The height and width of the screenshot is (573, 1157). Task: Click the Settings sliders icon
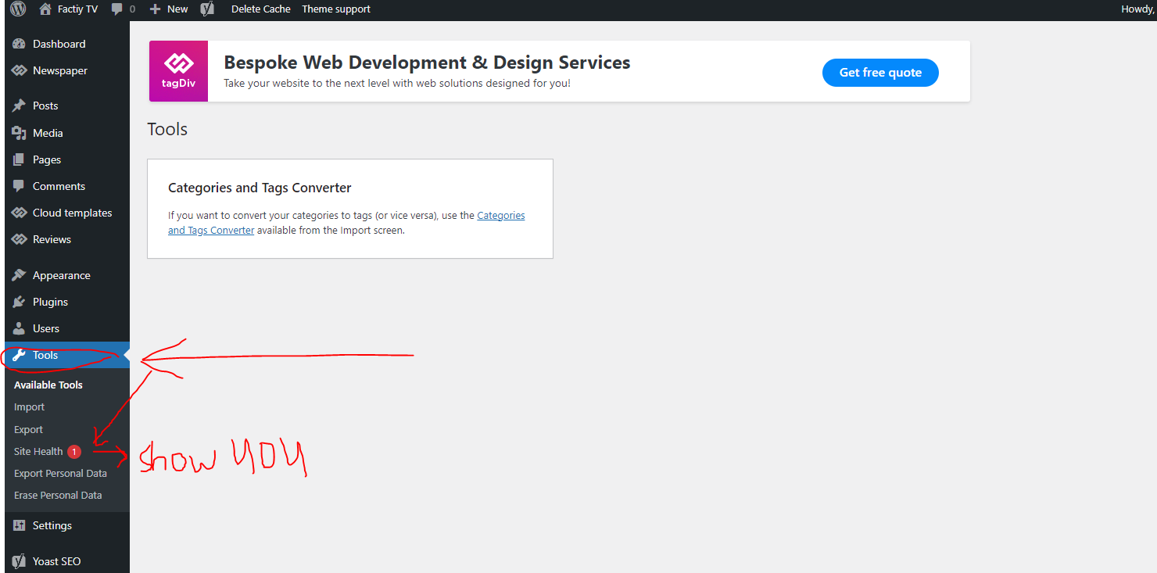pyautogui.click(x=20, y=525)
